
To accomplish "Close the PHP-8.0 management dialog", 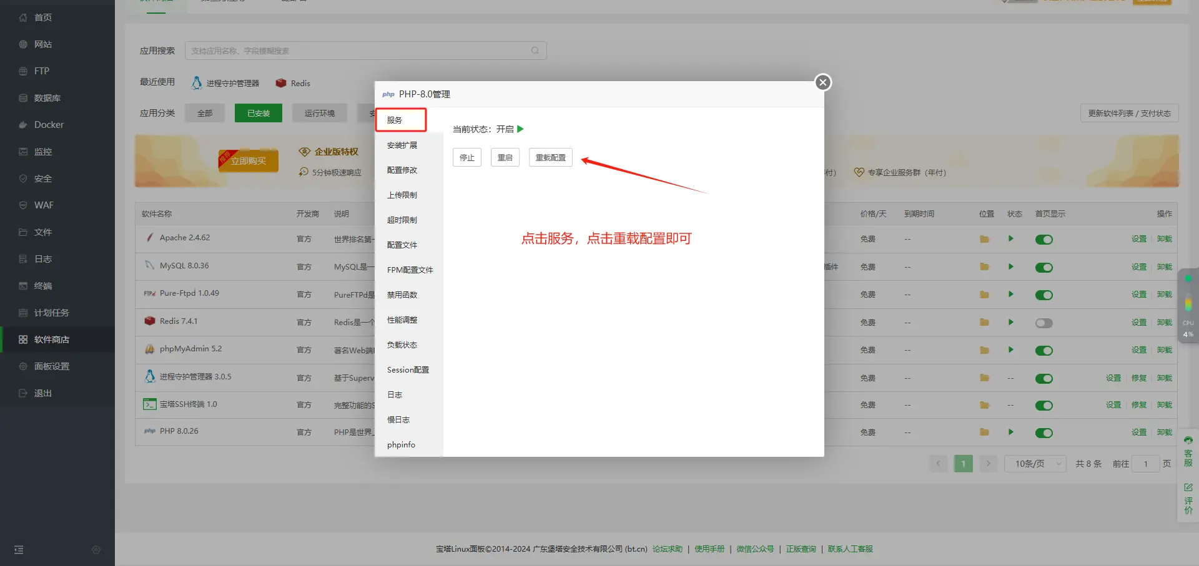I will tap(822, 82).
